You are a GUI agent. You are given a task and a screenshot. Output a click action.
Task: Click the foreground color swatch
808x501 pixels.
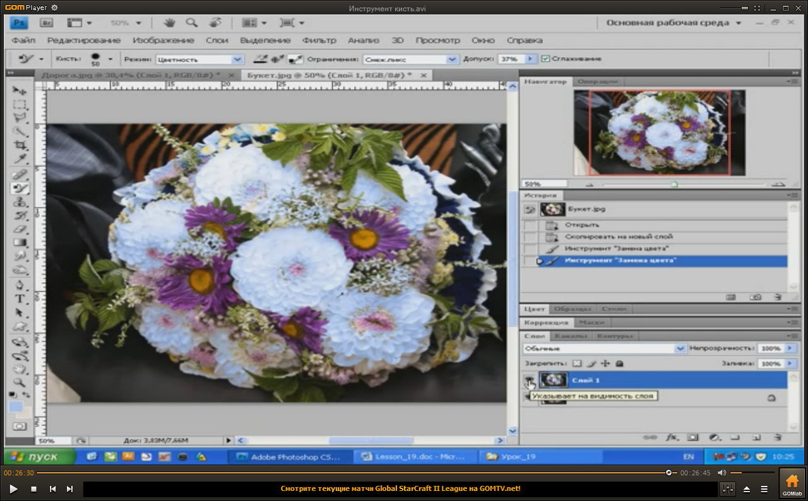click(16, 406)
